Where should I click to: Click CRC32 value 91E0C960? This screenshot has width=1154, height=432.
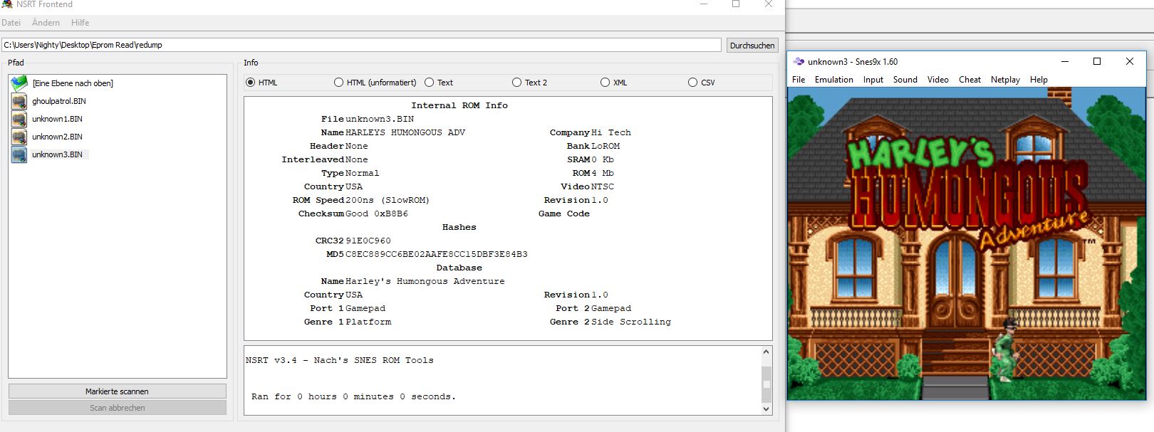pyautogui.click(x=368, y=241)
